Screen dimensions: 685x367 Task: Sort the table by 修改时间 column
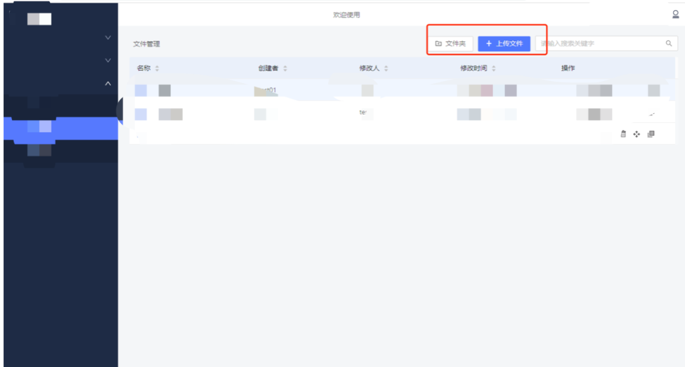[493, 68]
